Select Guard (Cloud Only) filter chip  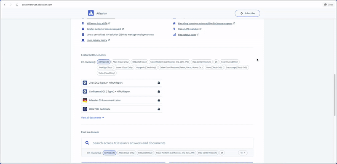pos(229,62)
